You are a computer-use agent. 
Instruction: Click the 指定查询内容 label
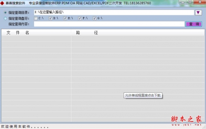coord(19,24)
